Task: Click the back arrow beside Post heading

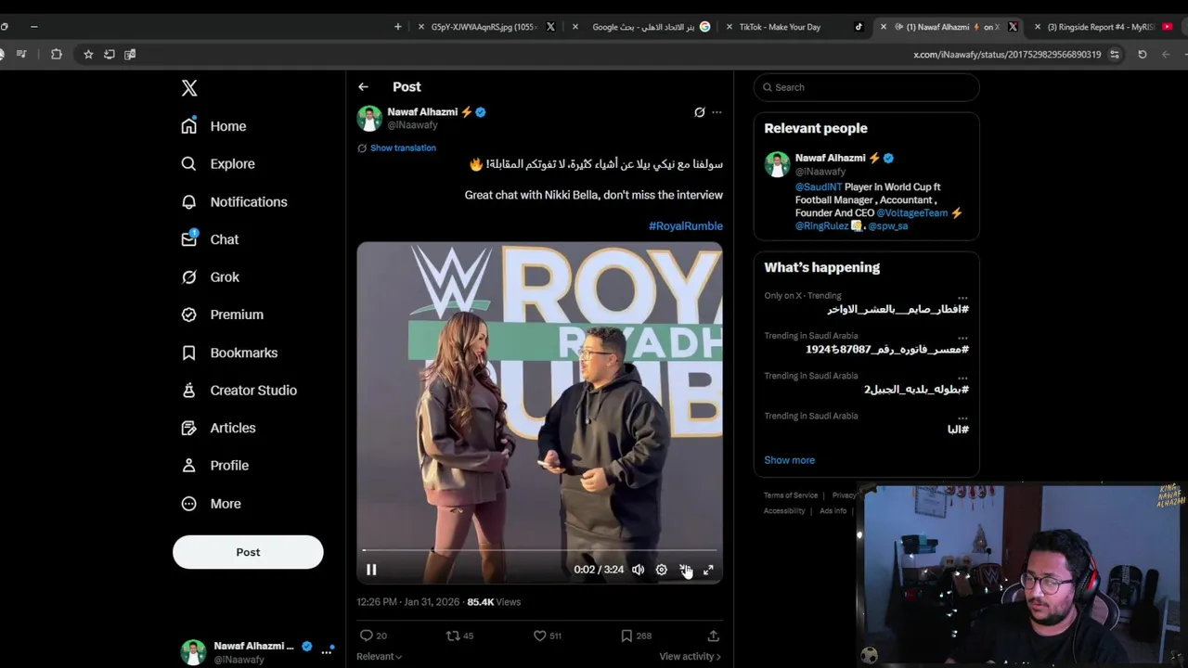Action: (363, 86)
